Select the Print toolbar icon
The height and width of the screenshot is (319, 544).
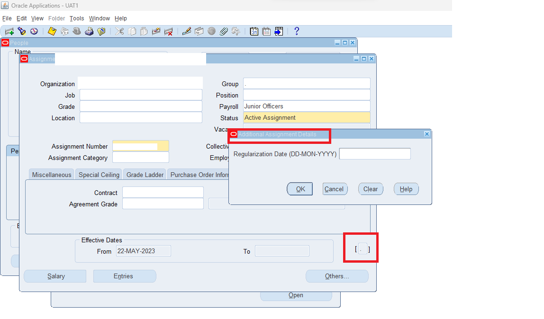(89, 31)
